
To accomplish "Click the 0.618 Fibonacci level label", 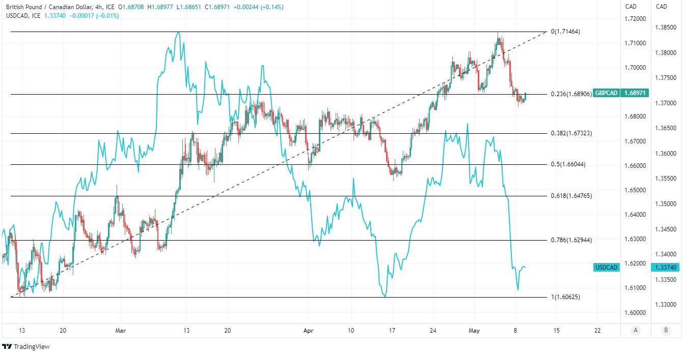I will (x=571, y=196).
